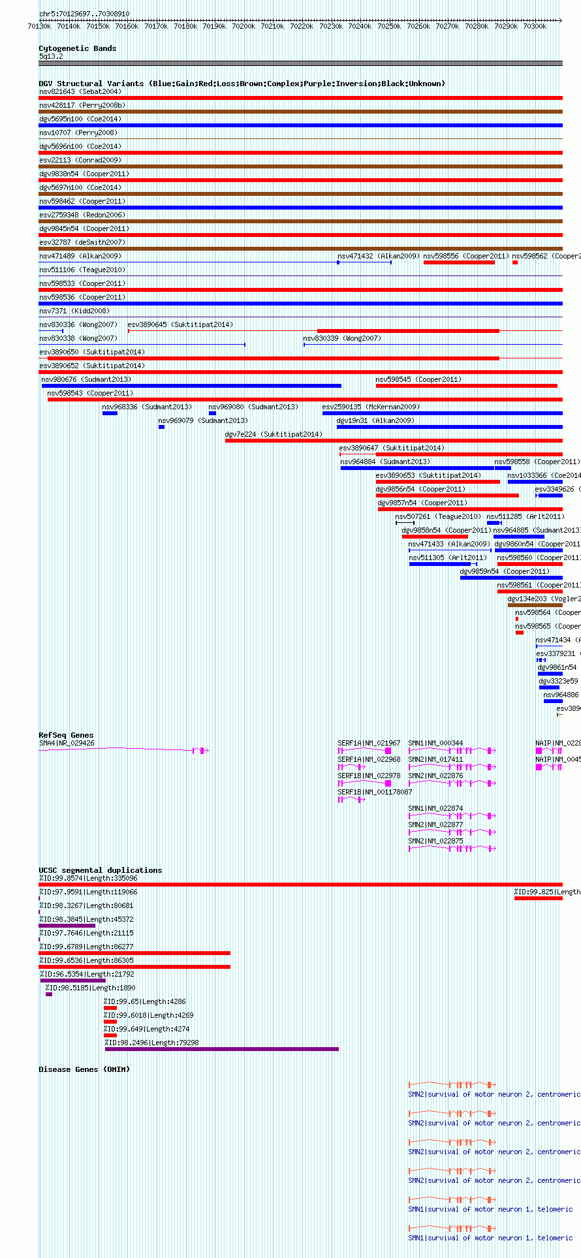Click transcript SMN2|NM_022875

[x=435, y=841]
